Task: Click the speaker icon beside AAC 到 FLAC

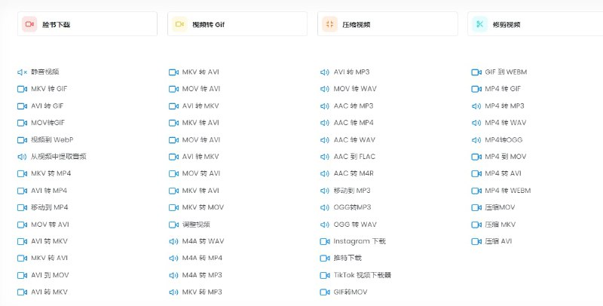Action: [x=325, y=157]
